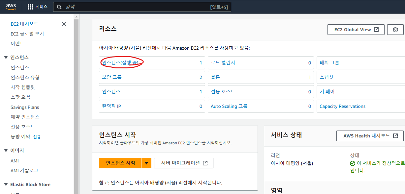Image resolution: width=405 pixels, height=194 pixels.
Task: Collapse Elastic Block Store section
Action: pyautogui.click(x=6, y=185)
